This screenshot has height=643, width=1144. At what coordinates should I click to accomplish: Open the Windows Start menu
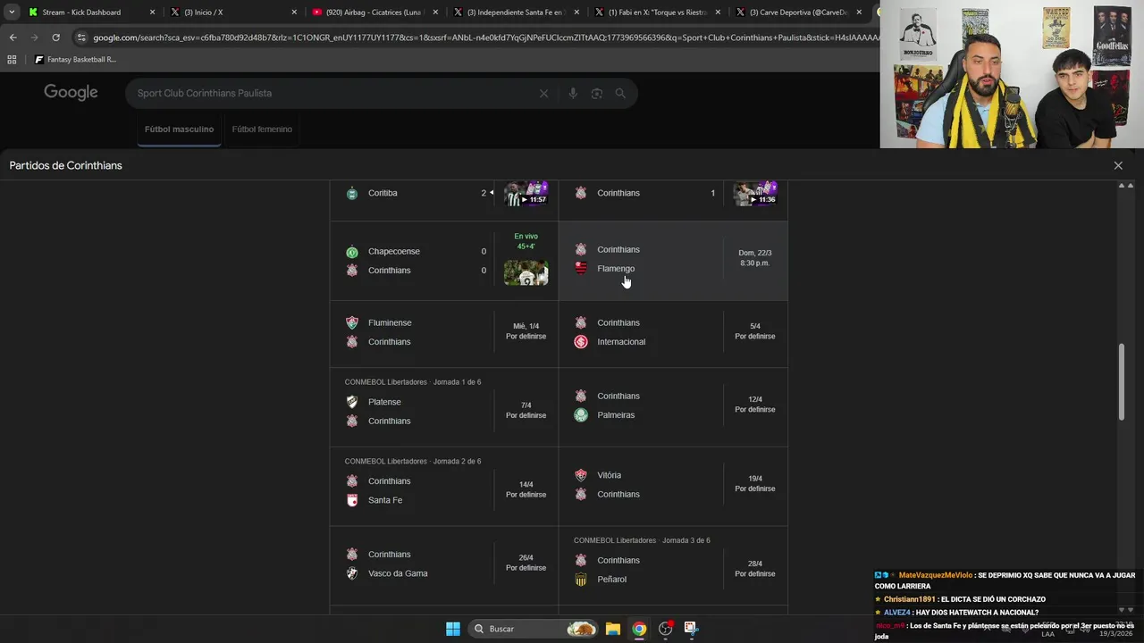453,629
